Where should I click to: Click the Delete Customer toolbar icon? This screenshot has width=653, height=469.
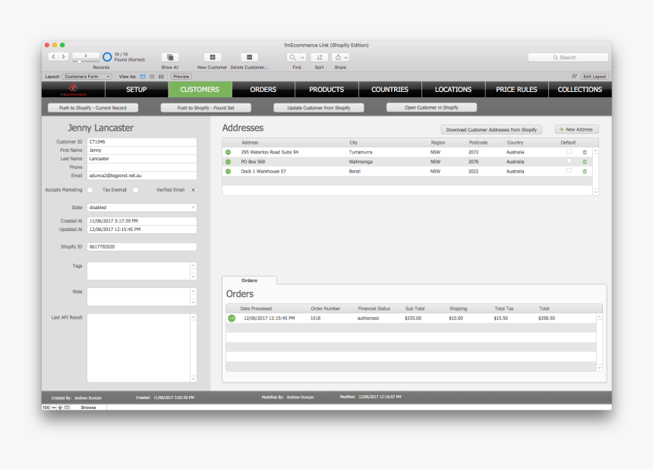click(x=249, y=58)
